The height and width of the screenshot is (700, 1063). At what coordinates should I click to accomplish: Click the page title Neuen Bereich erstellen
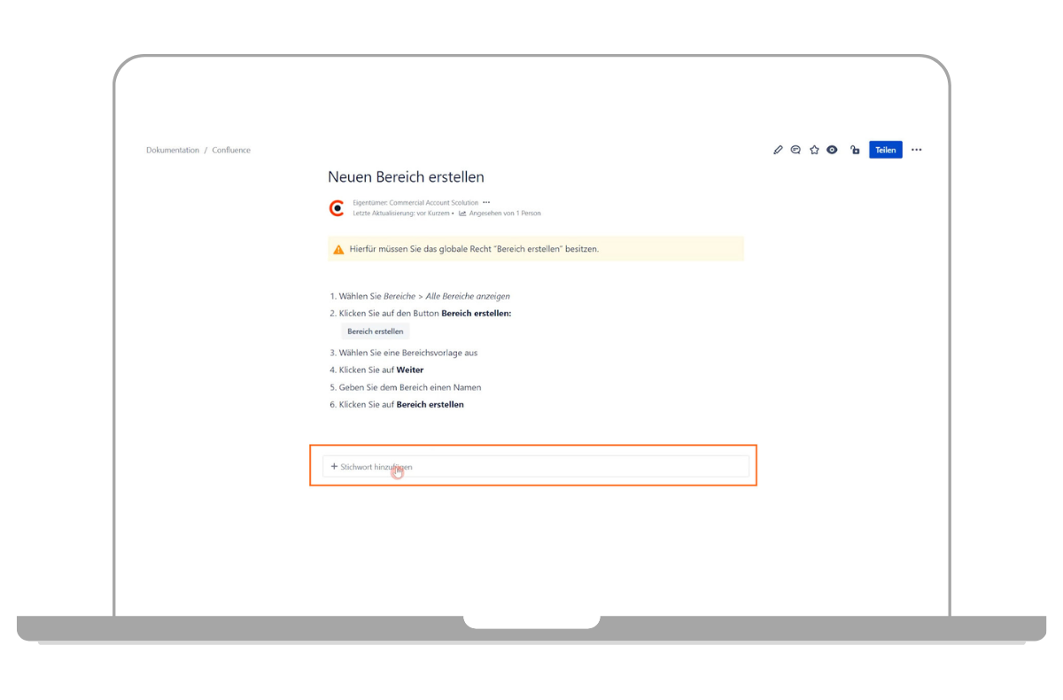[406, 177]
